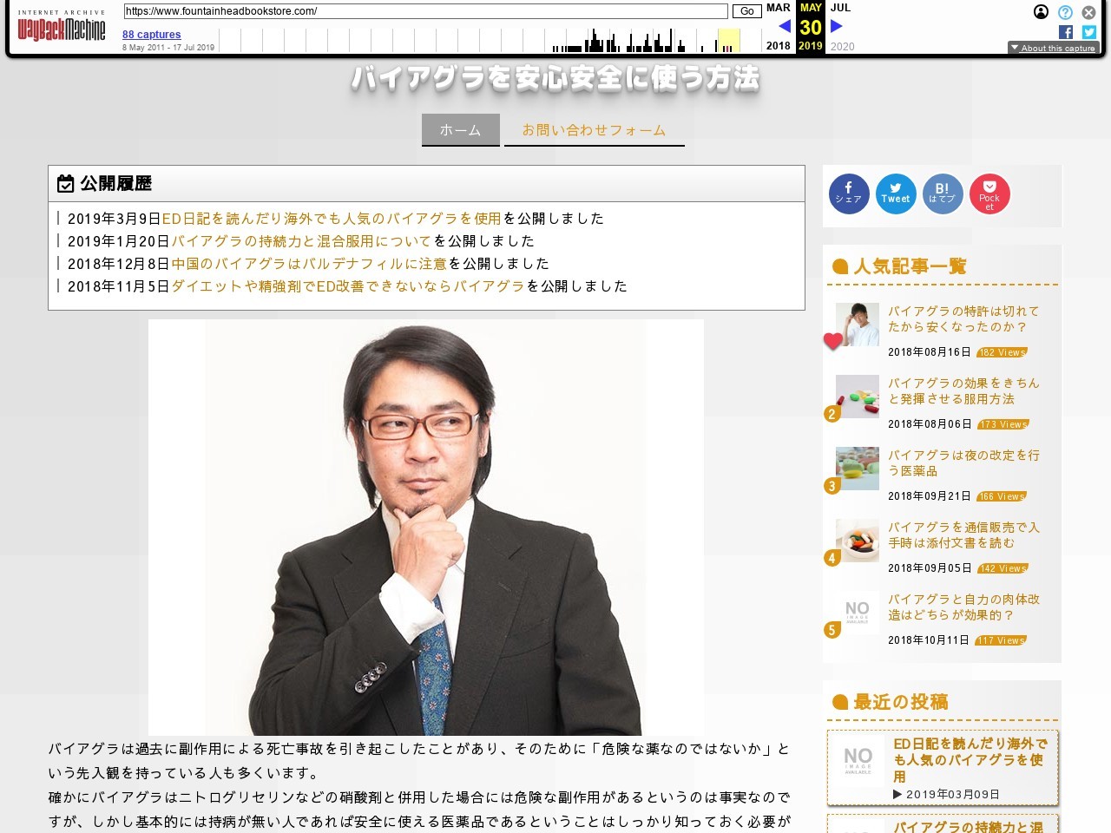Click the Wayback Machine logo
The height and width of the screenshot is (833, 1111).
click(62, 29)
